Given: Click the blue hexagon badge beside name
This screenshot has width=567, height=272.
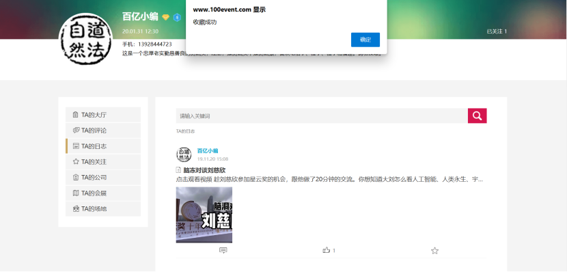Looking at the screenshot, I should [x=177, y=17].
